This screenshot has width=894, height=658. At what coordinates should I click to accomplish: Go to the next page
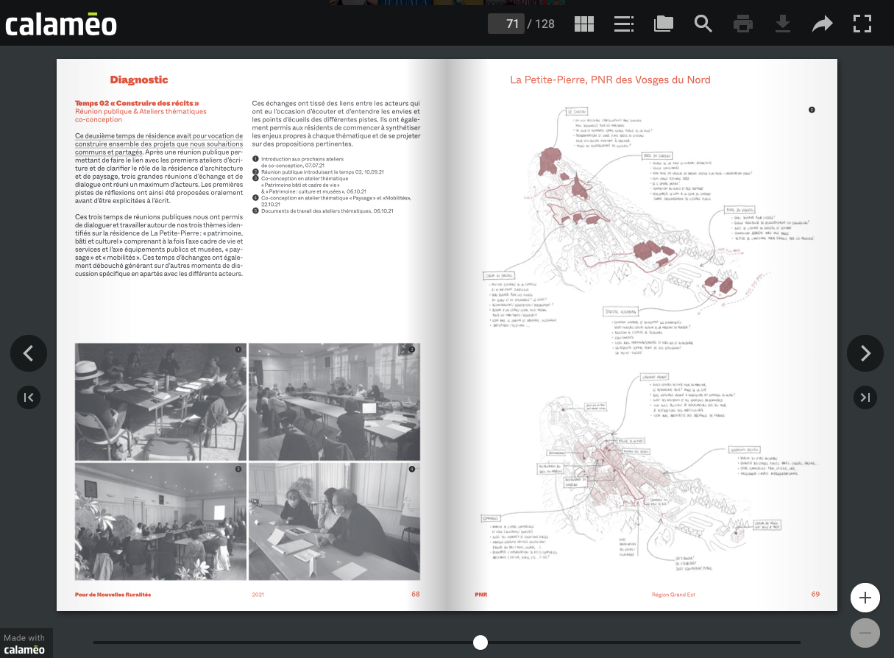click(865, 353)
